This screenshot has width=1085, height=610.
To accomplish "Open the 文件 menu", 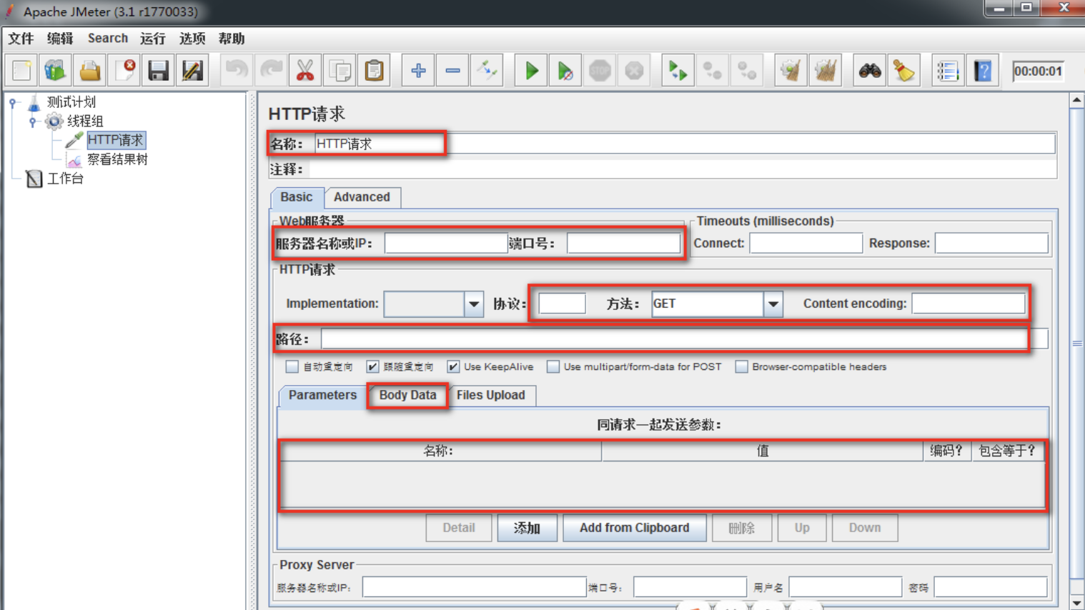I will tap(21, 39).
